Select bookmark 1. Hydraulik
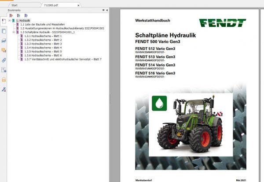 click(23, 21)
